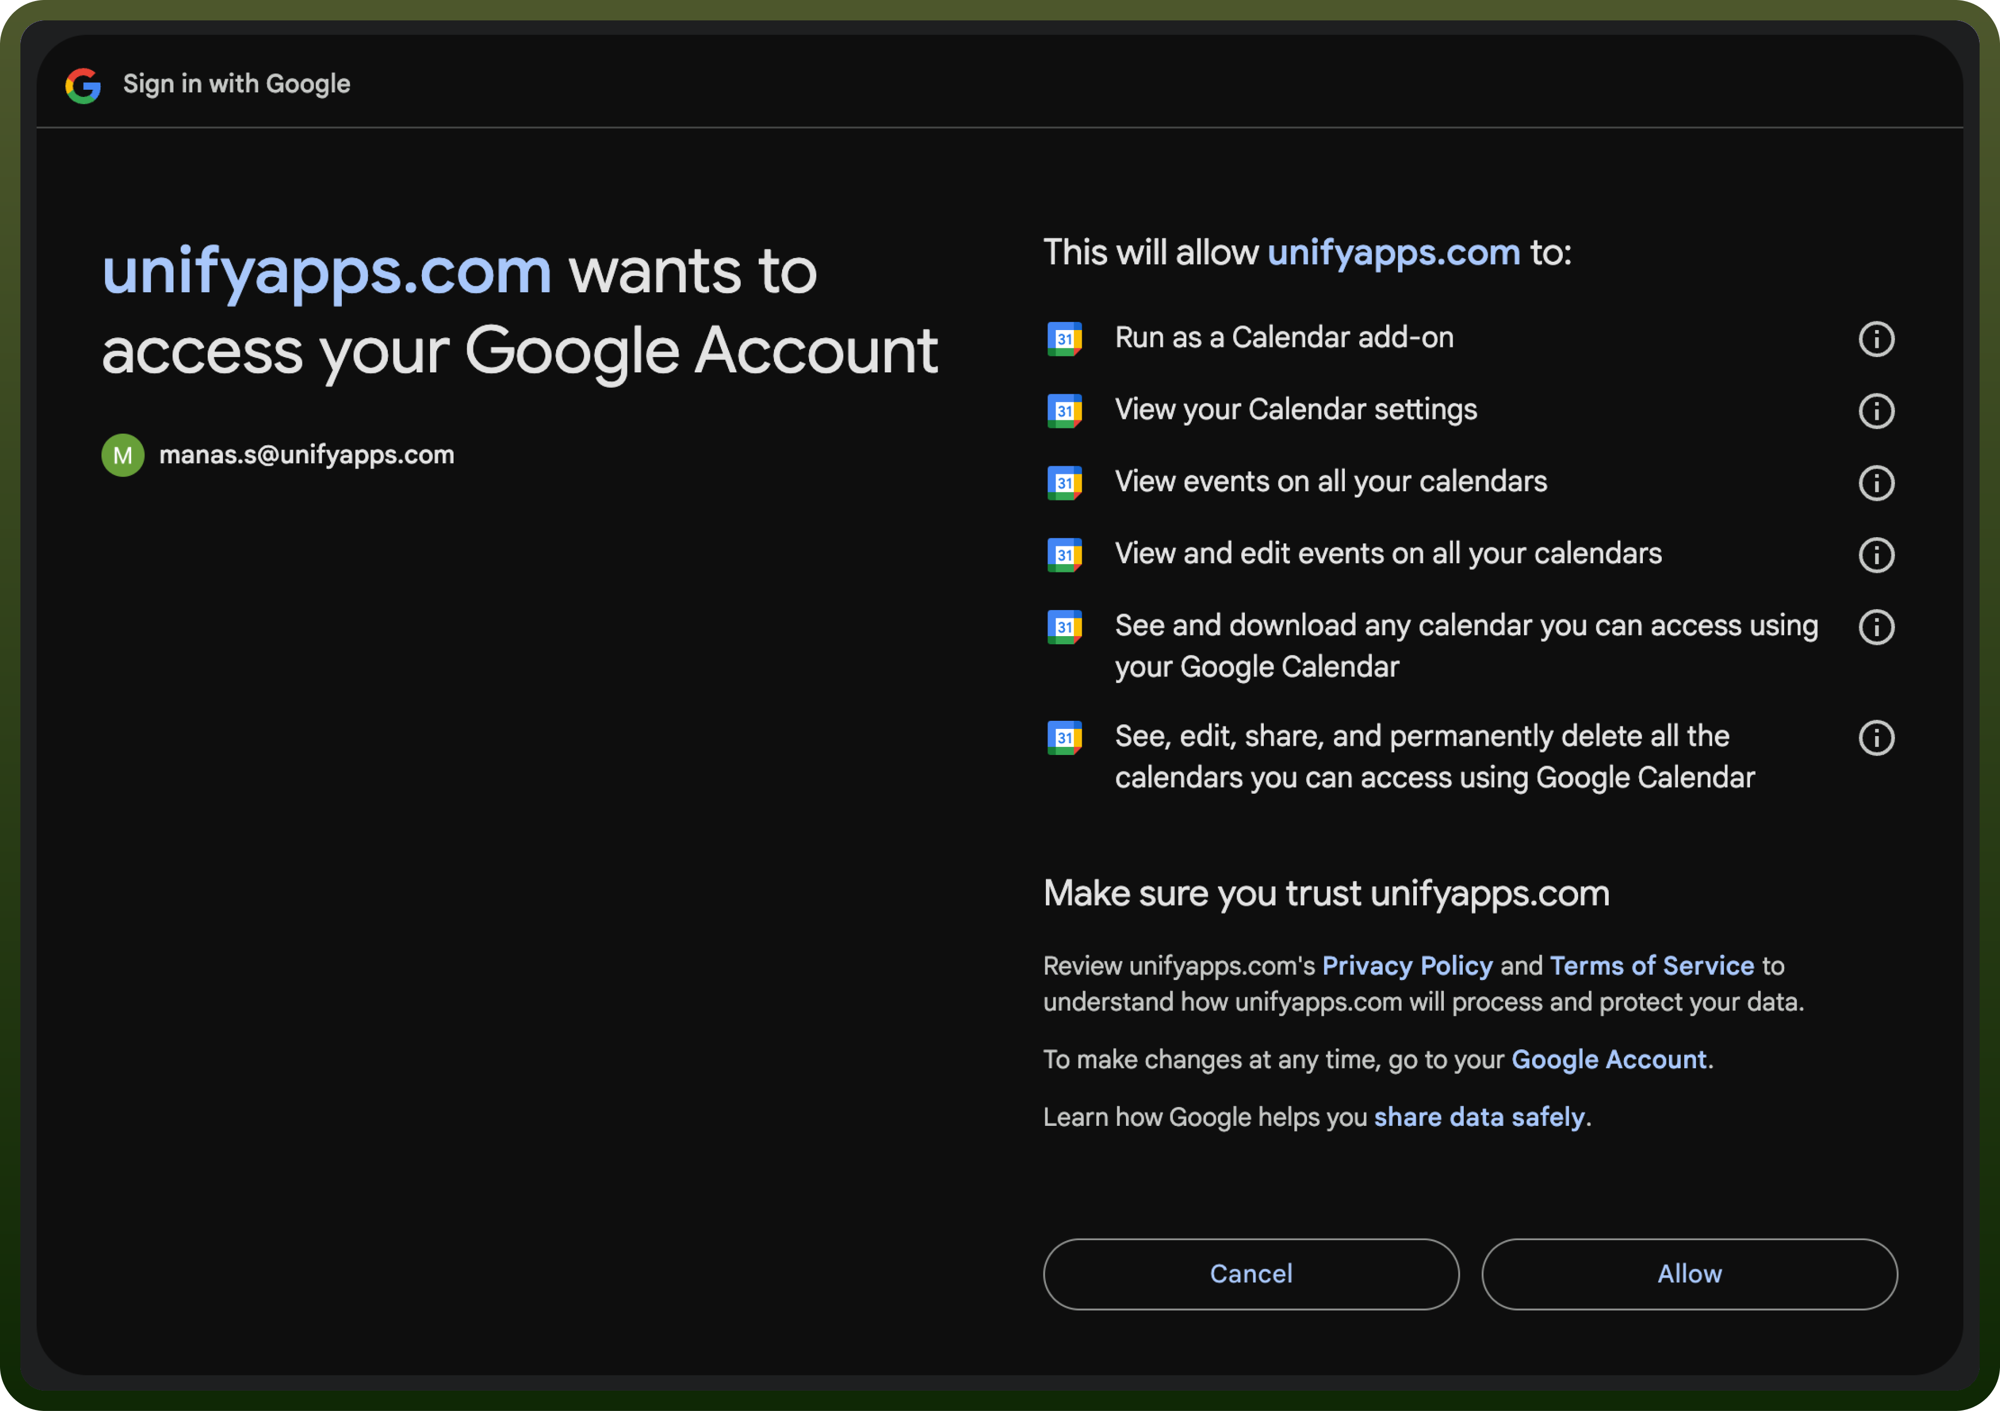This screenshot has width=2000, height=1411.
Task: Click 'Make sure you trust unifyapps.com' heading
Action: pyautogui.click(x=1327, y=894)
